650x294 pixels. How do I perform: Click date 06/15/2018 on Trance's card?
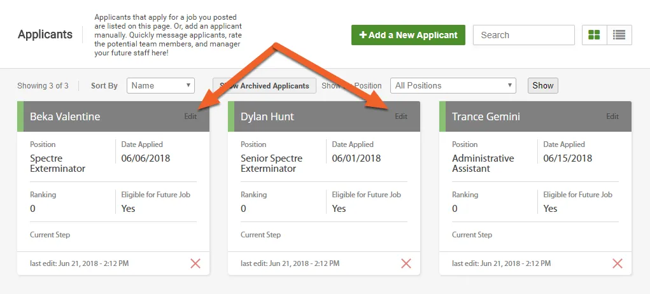click(567, 158)
